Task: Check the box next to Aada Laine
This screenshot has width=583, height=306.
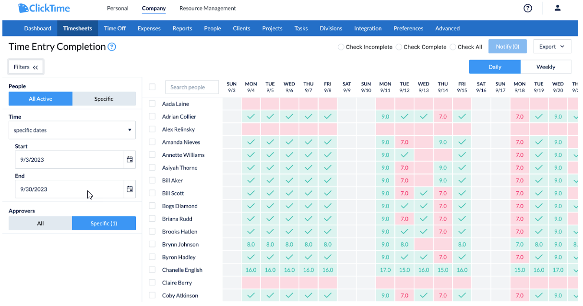Action: 152,104
